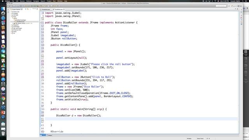Minimize the editor area

235,9
